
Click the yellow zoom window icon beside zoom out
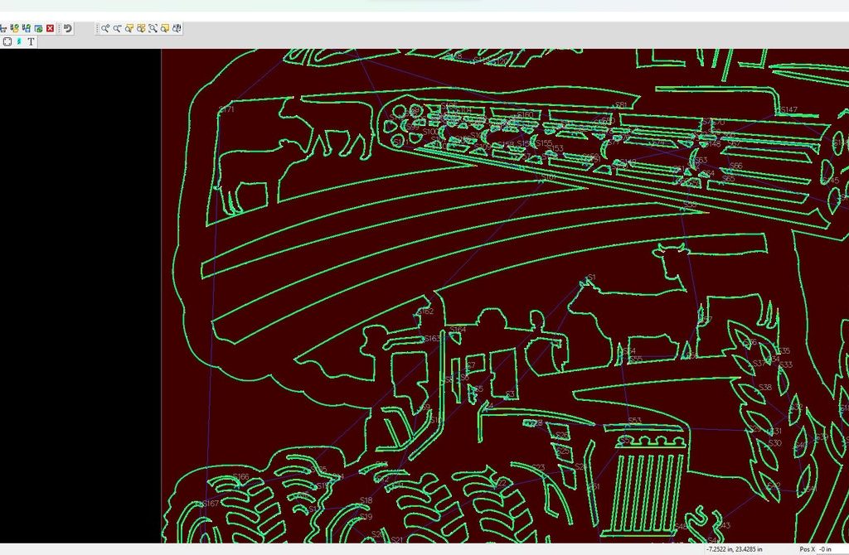point(129,28)
